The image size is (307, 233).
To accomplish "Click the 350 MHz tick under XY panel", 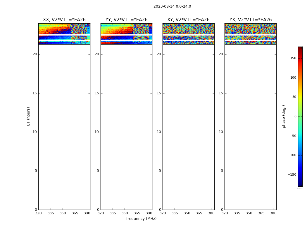I will pos(187,213).
